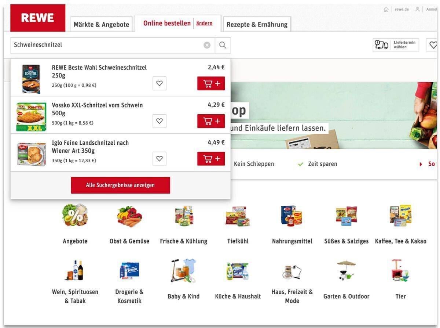
Task: Open the Angebote category icon
Action: tap(75, 215)
